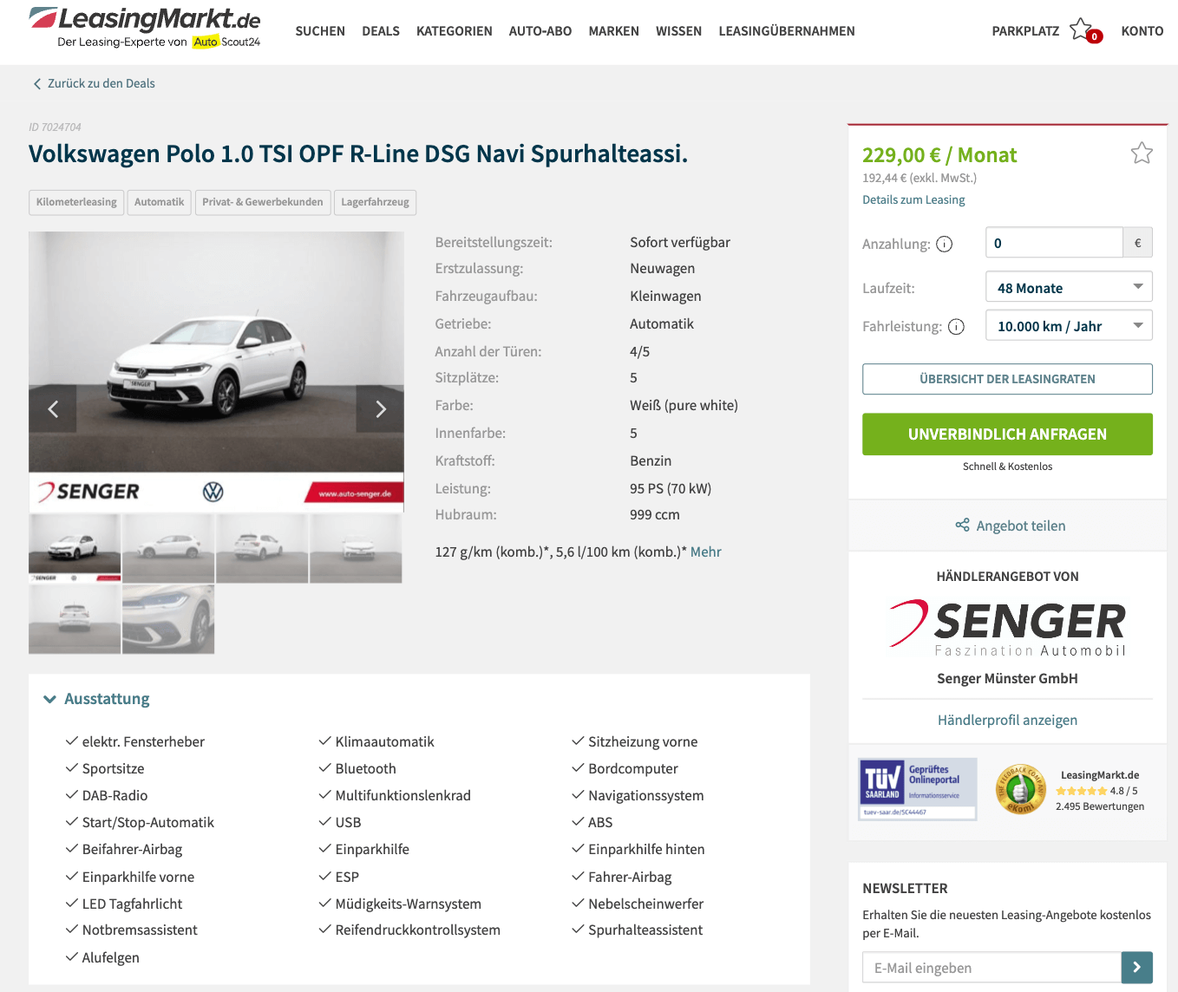The image size is (1178, 992).
Task: Open LEASINGÜBERNAHMEN menu
Action: (787, 31)
